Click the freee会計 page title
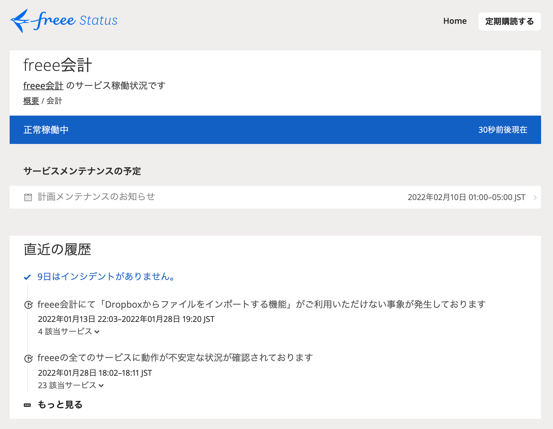553x429 pixels. pyautogui.click(x=58, y=65)
